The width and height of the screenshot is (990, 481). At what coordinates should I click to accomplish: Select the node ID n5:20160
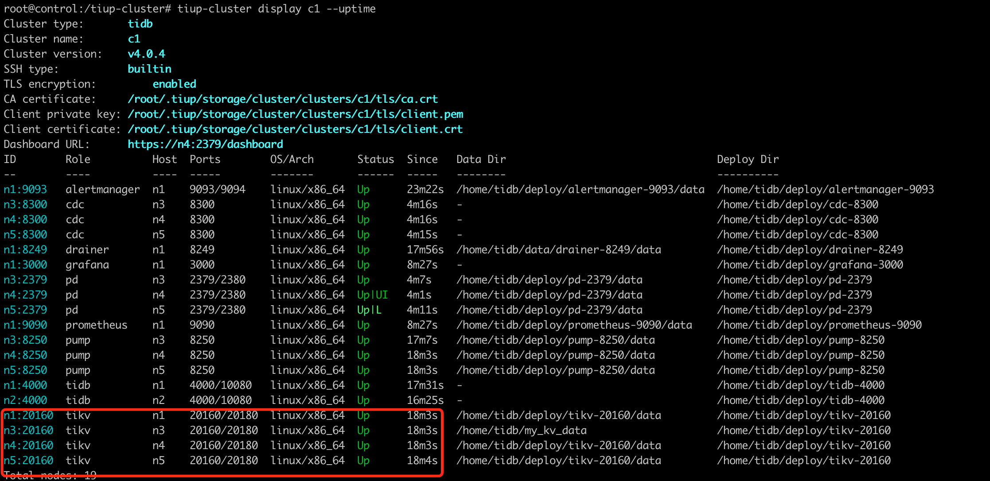point(28,461)
